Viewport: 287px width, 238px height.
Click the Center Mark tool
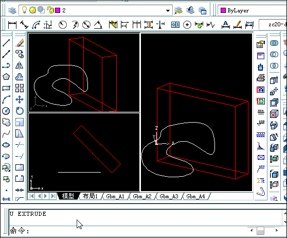187,25
